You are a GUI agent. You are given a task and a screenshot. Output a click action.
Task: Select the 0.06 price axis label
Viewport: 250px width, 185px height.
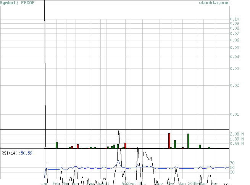click(234, 40)
